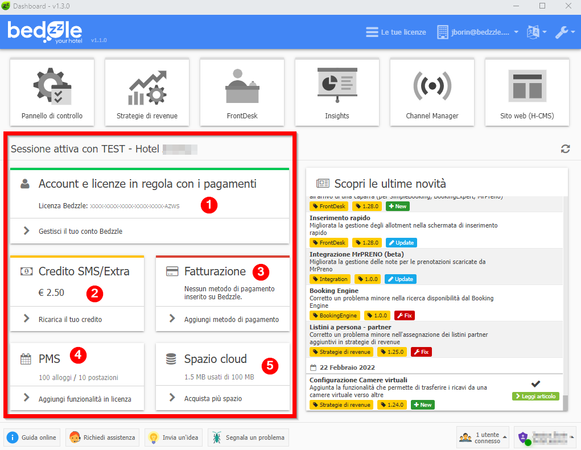Click the € 2.50 credit value
581x450 pixels.
pyautogui.click(x=51, y=292)
